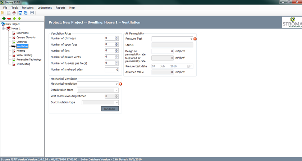Increase Number of flue-less gas fires with up arrow

pyautogui.click(x=117, y=62)
